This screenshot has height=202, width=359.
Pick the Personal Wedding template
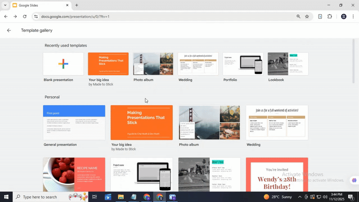pyautogui.click(x=277, y=122)
